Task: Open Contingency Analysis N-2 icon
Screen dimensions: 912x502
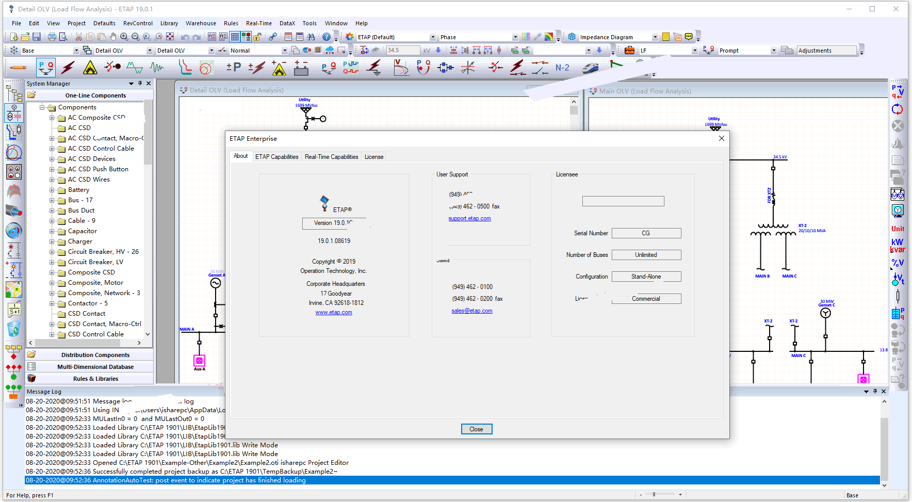Action: (x=562, y=68)
